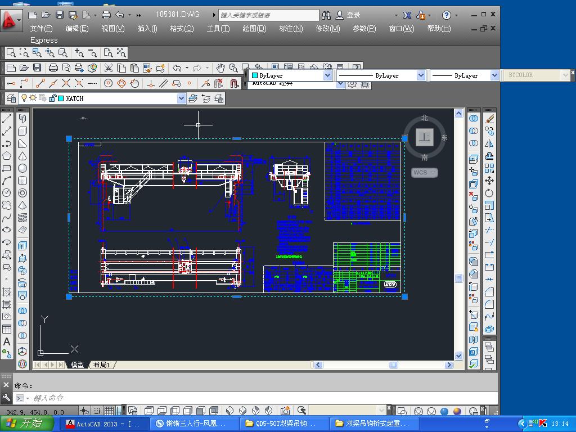
Task: Click the 登录 sign-in button
Action: pyautogui.click(x=353, y=15)
